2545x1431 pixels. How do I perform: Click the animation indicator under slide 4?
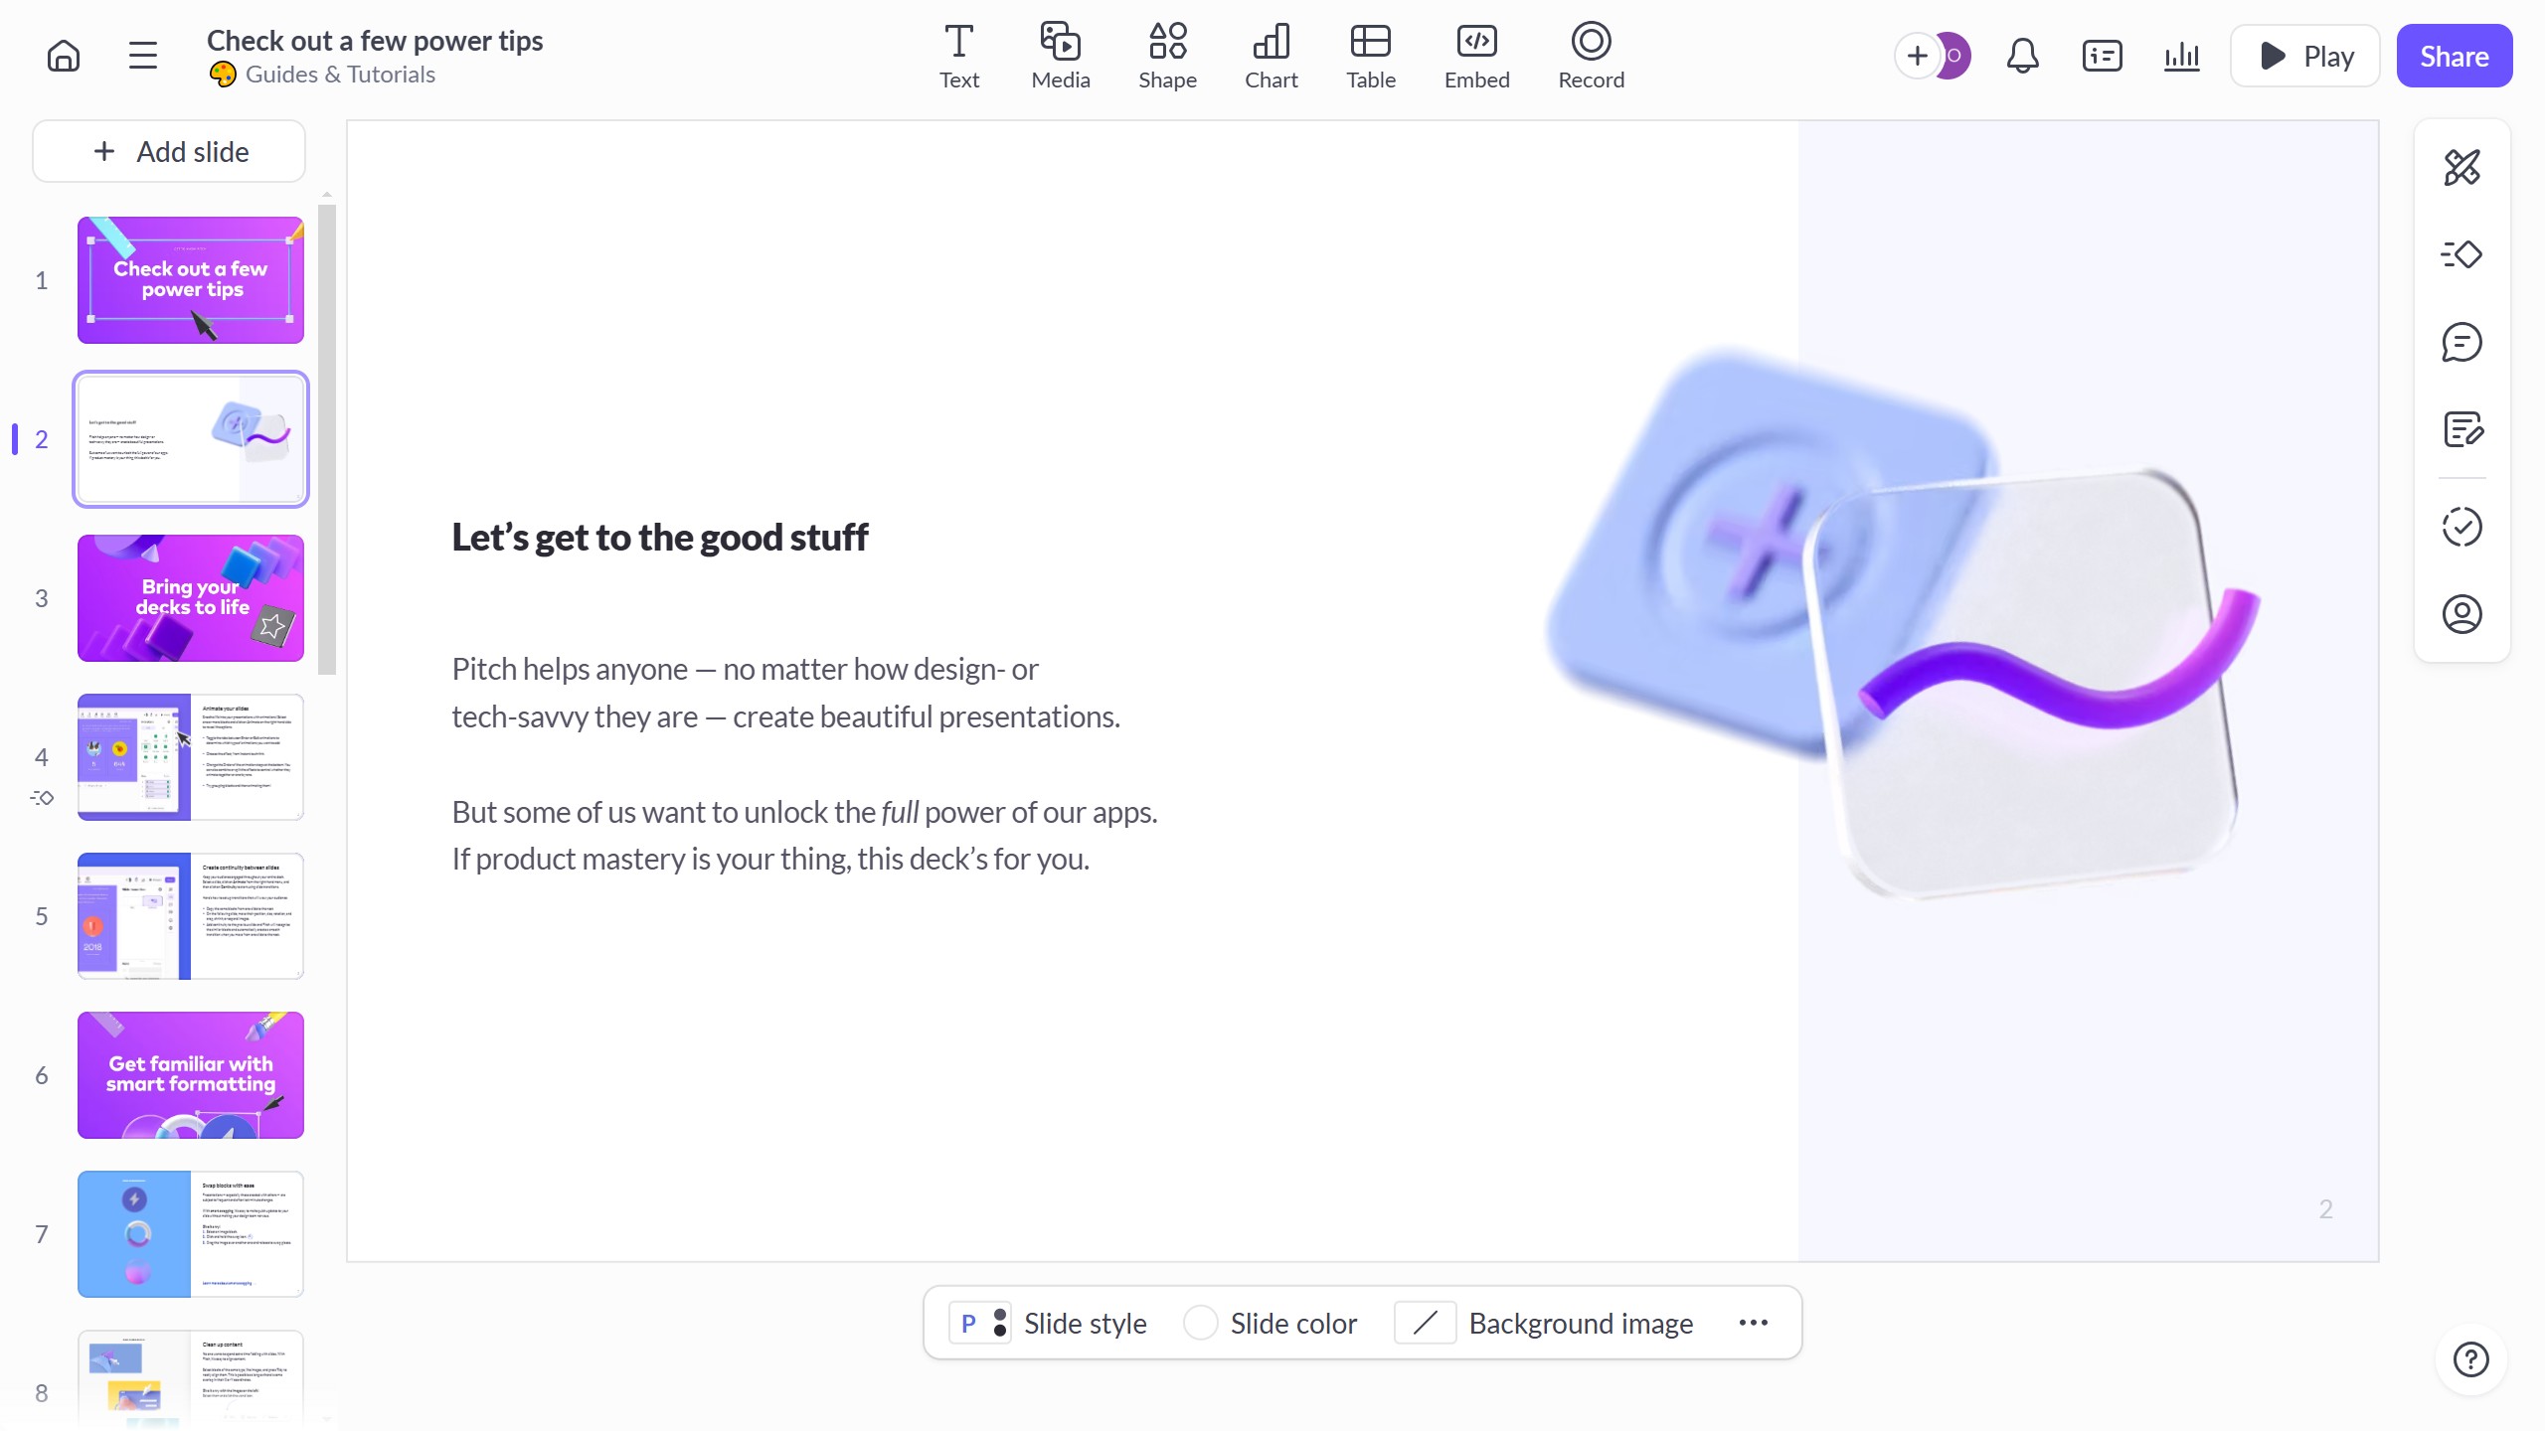coord(42,798)
